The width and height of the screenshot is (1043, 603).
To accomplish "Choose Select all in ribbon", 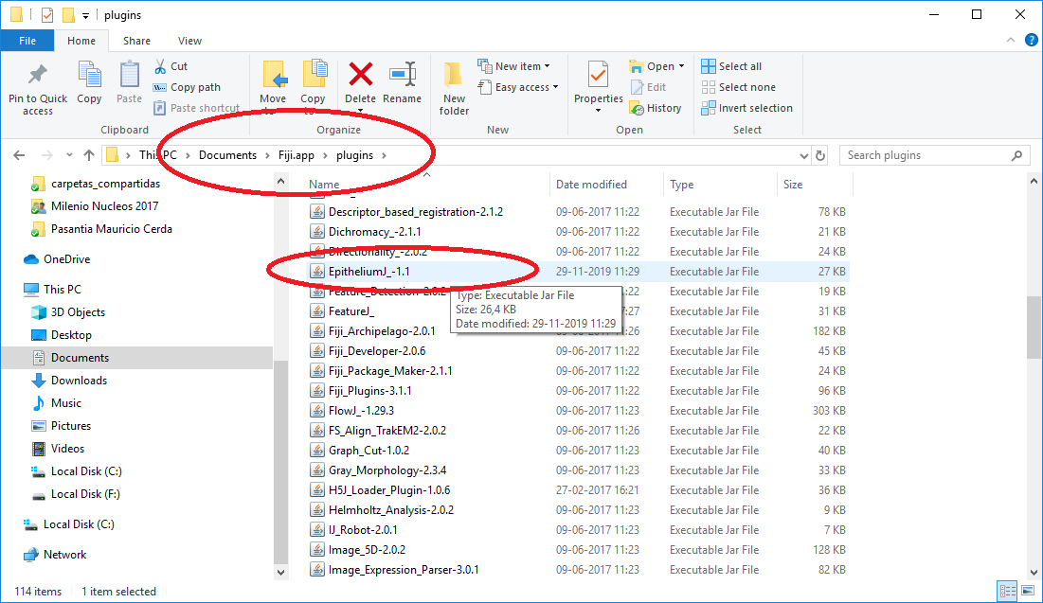I will tap(731, 66).
